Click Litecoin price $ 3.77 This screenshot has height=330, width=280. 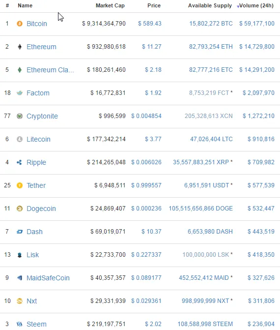tap(153, 139)
